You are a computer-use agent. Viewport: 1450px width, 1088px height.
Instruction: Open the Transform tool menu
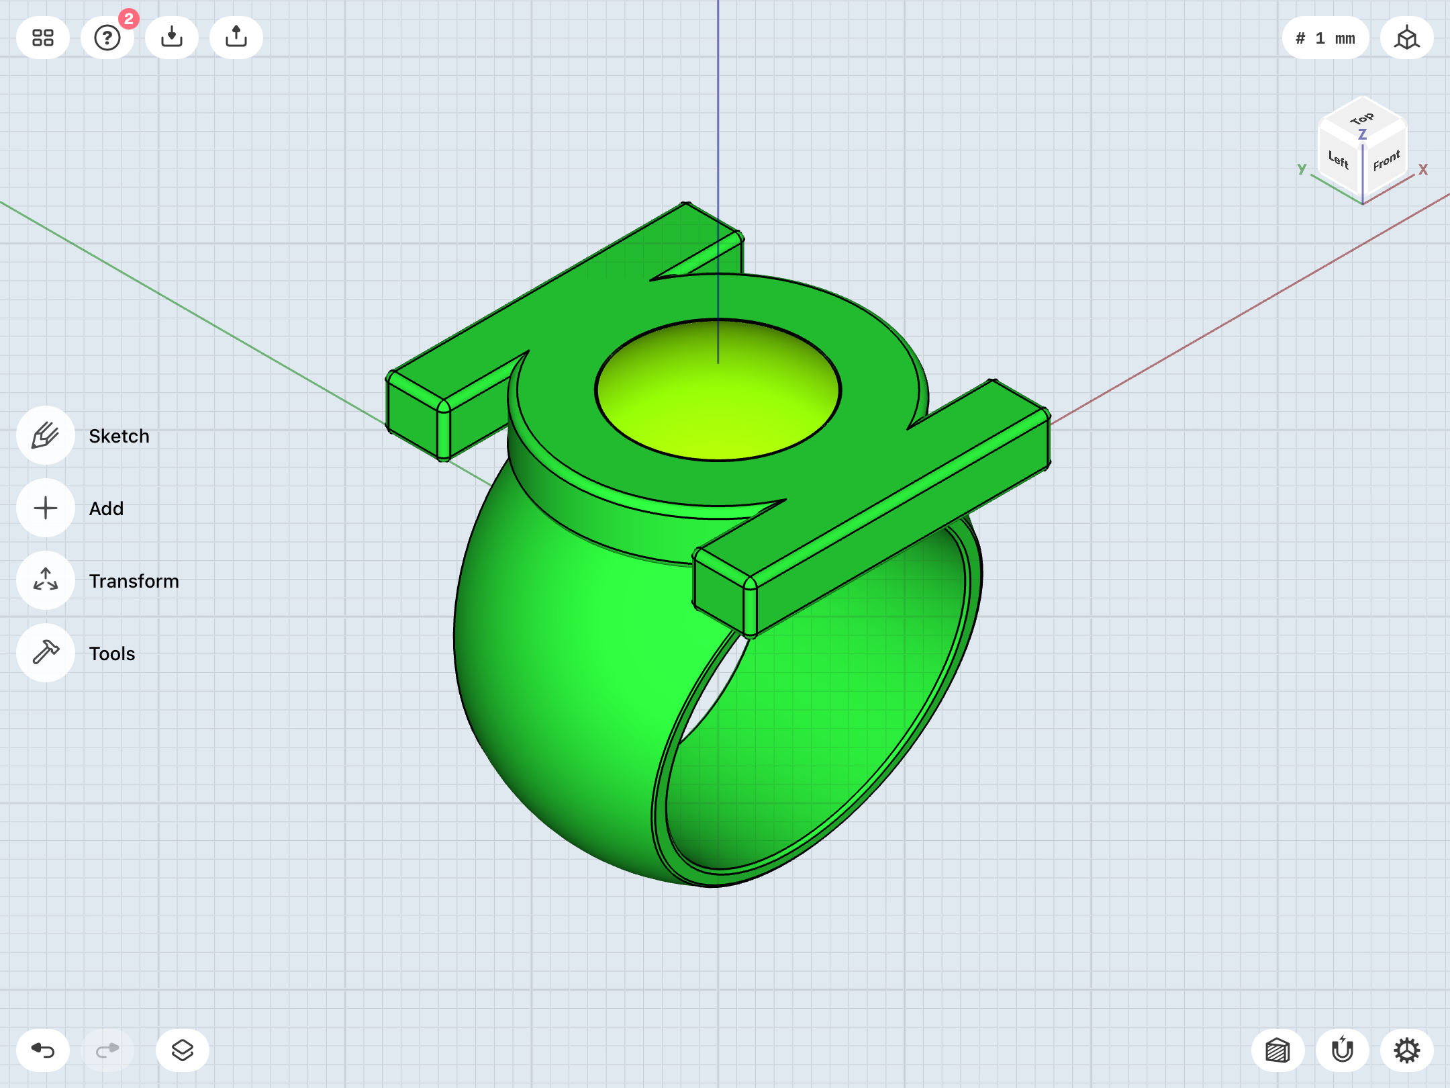pyautogui.click(x=46, y=580)
